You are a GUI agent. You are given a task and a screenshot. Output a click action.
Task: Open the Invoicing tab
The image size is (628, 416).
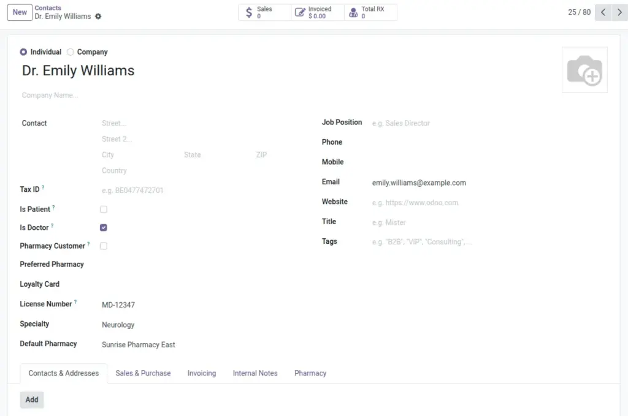click(201, 373)
